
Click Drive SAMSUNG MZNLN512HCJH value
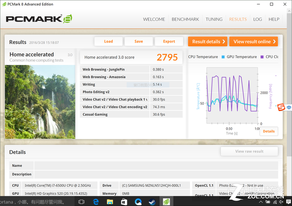coord(151,185)
